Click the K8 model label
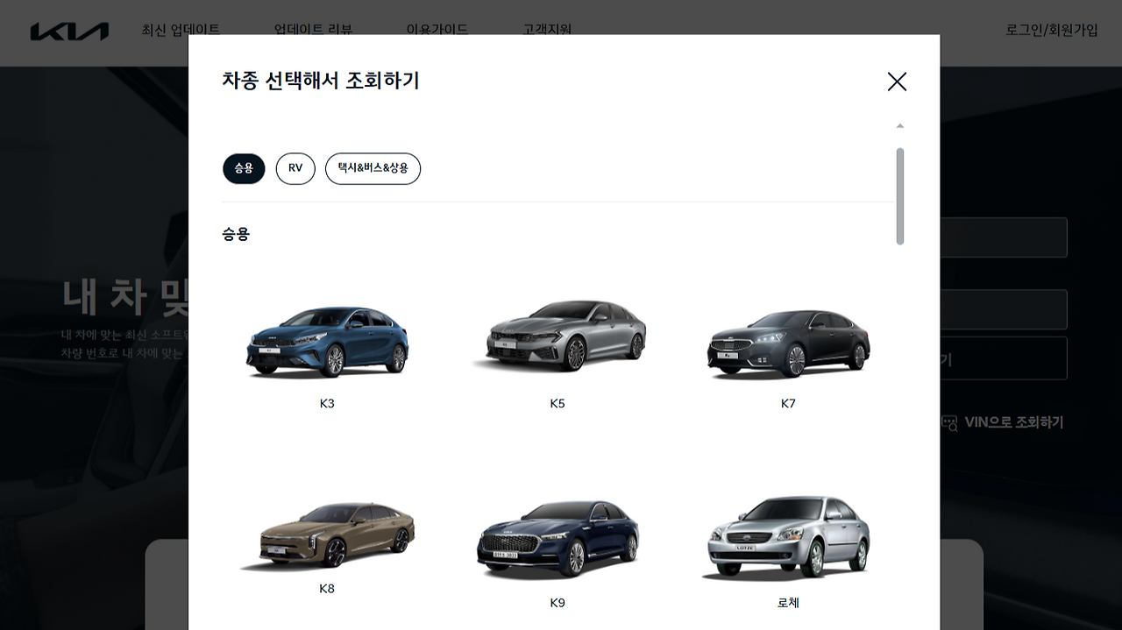Image resolution: width=1122 pixels, height=630 pixels. 327,589
